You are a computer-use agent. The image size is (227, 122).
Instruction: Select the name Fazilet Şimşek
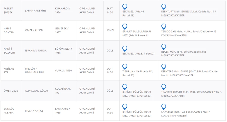(x=9, y=10)
